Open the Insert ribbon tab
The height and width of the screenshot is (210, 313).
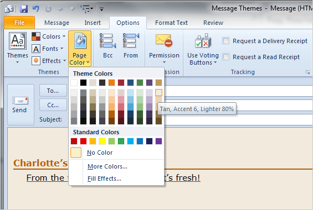[93, 23]
